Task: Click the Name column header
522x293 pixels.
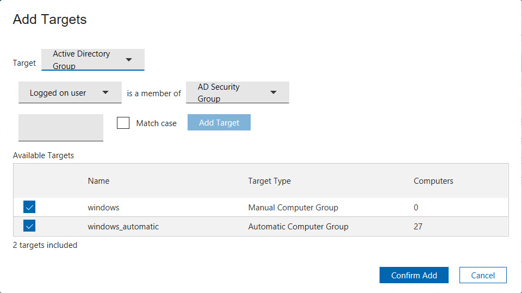Action: (98, 181)
